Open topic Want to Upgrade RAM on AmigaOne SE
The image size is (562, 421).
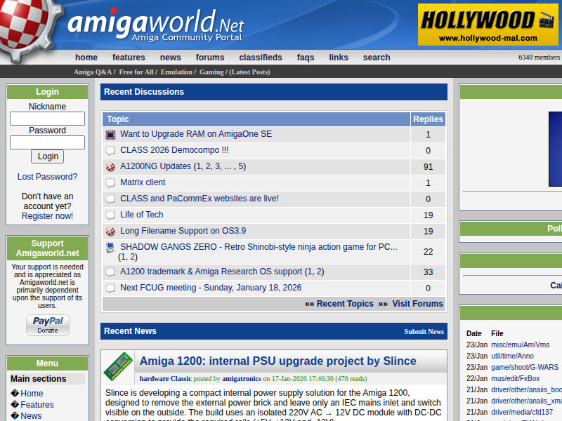tap(196, 134)
